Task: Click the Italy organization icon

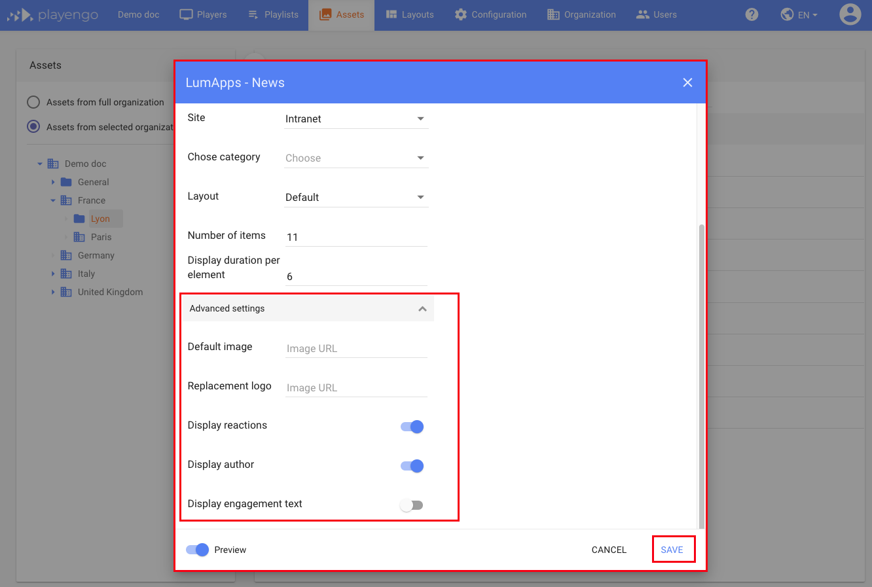Action: (66, 274)
